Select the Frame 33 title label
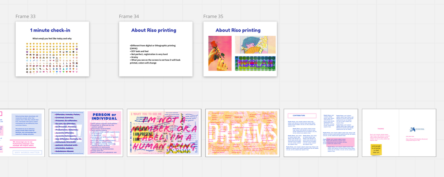The height and width of the screenshot is (177, 444). (x=25, y=16)
